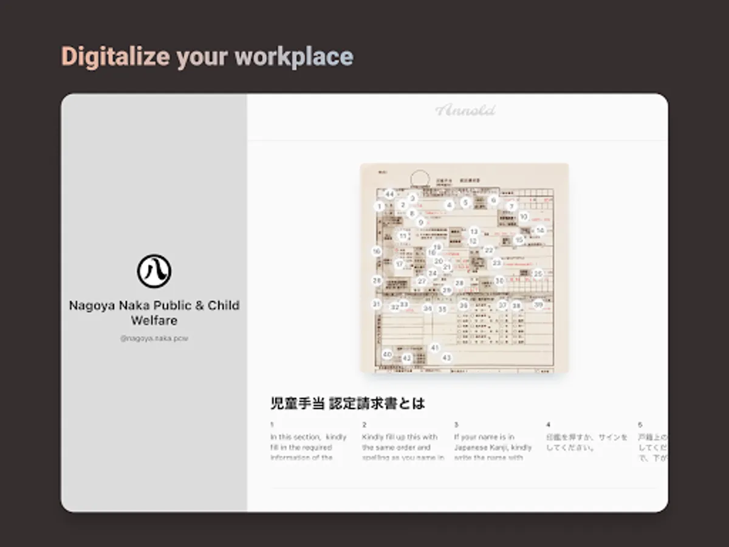
Task: Open annotation marker 3 on the form
Action: (x=412, y=198)
